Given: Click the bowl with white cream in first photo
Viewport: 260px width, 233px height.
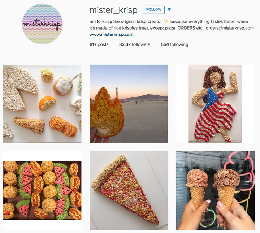Looking at the screenshot, I should 63,86.
